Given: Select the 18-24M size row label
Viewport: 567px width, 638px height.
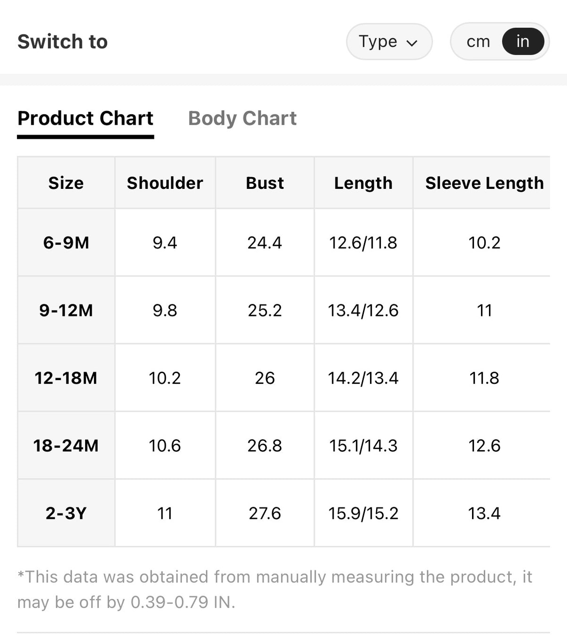Looking at the screenshot, I should tap(66, 445).
